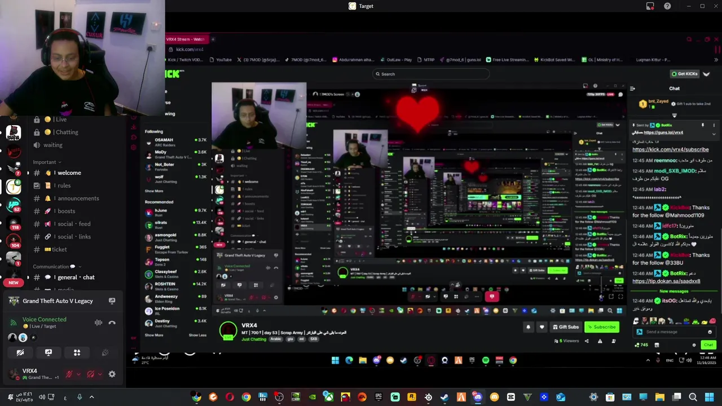Viewport: 722px width, 406px height.
Task: Open Discord server icon with 52 badge
Action: [14, 205]
